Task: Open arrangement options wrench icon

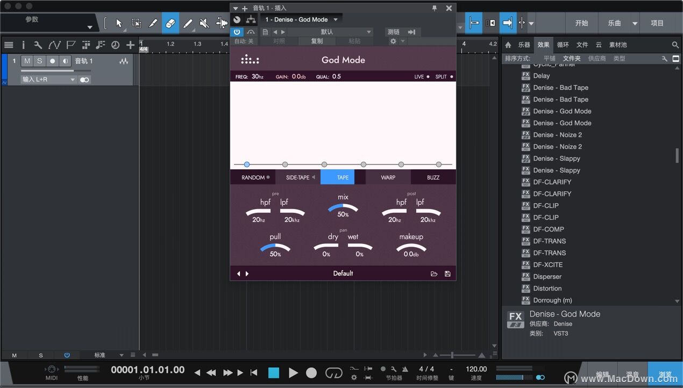Action: click(38, 45)
